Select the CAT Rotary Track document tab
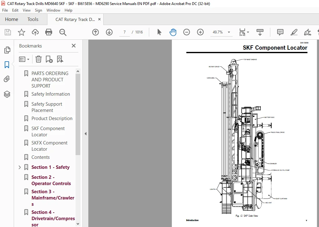 coord(75,19)
